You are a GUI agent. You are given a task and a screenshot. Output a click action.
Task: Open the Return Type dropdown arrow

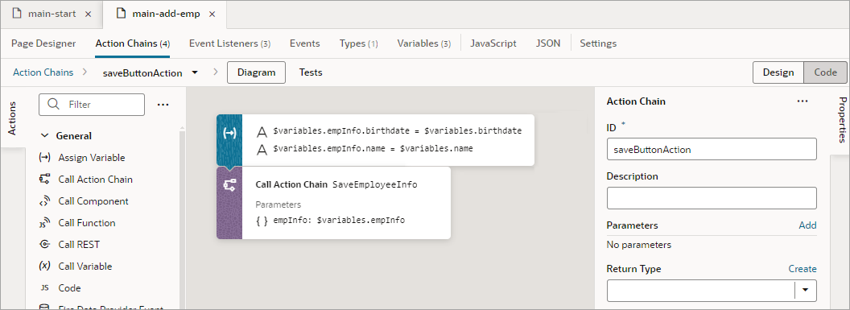click(806, 290)
